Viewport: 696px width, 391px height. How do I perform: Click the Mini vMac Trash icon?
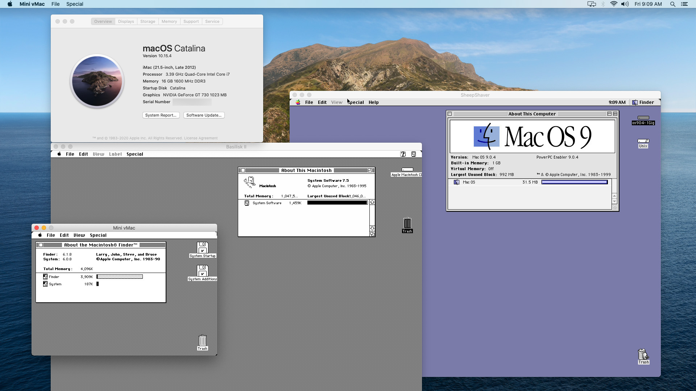tap(202, 341)
